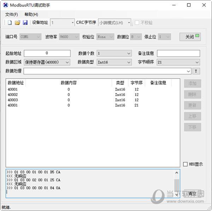
Task: Click the 备注信息 column header
Action: coord(158,83)
